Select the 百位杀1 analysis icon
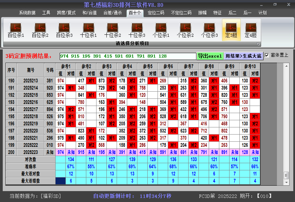The height and width of the screenshot is (202, 295). coord(16,30)
